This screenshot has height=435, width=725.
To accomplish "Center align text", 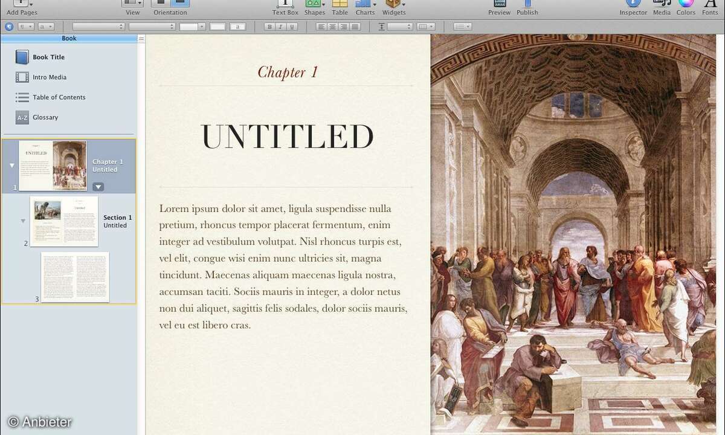I will 332,27.
